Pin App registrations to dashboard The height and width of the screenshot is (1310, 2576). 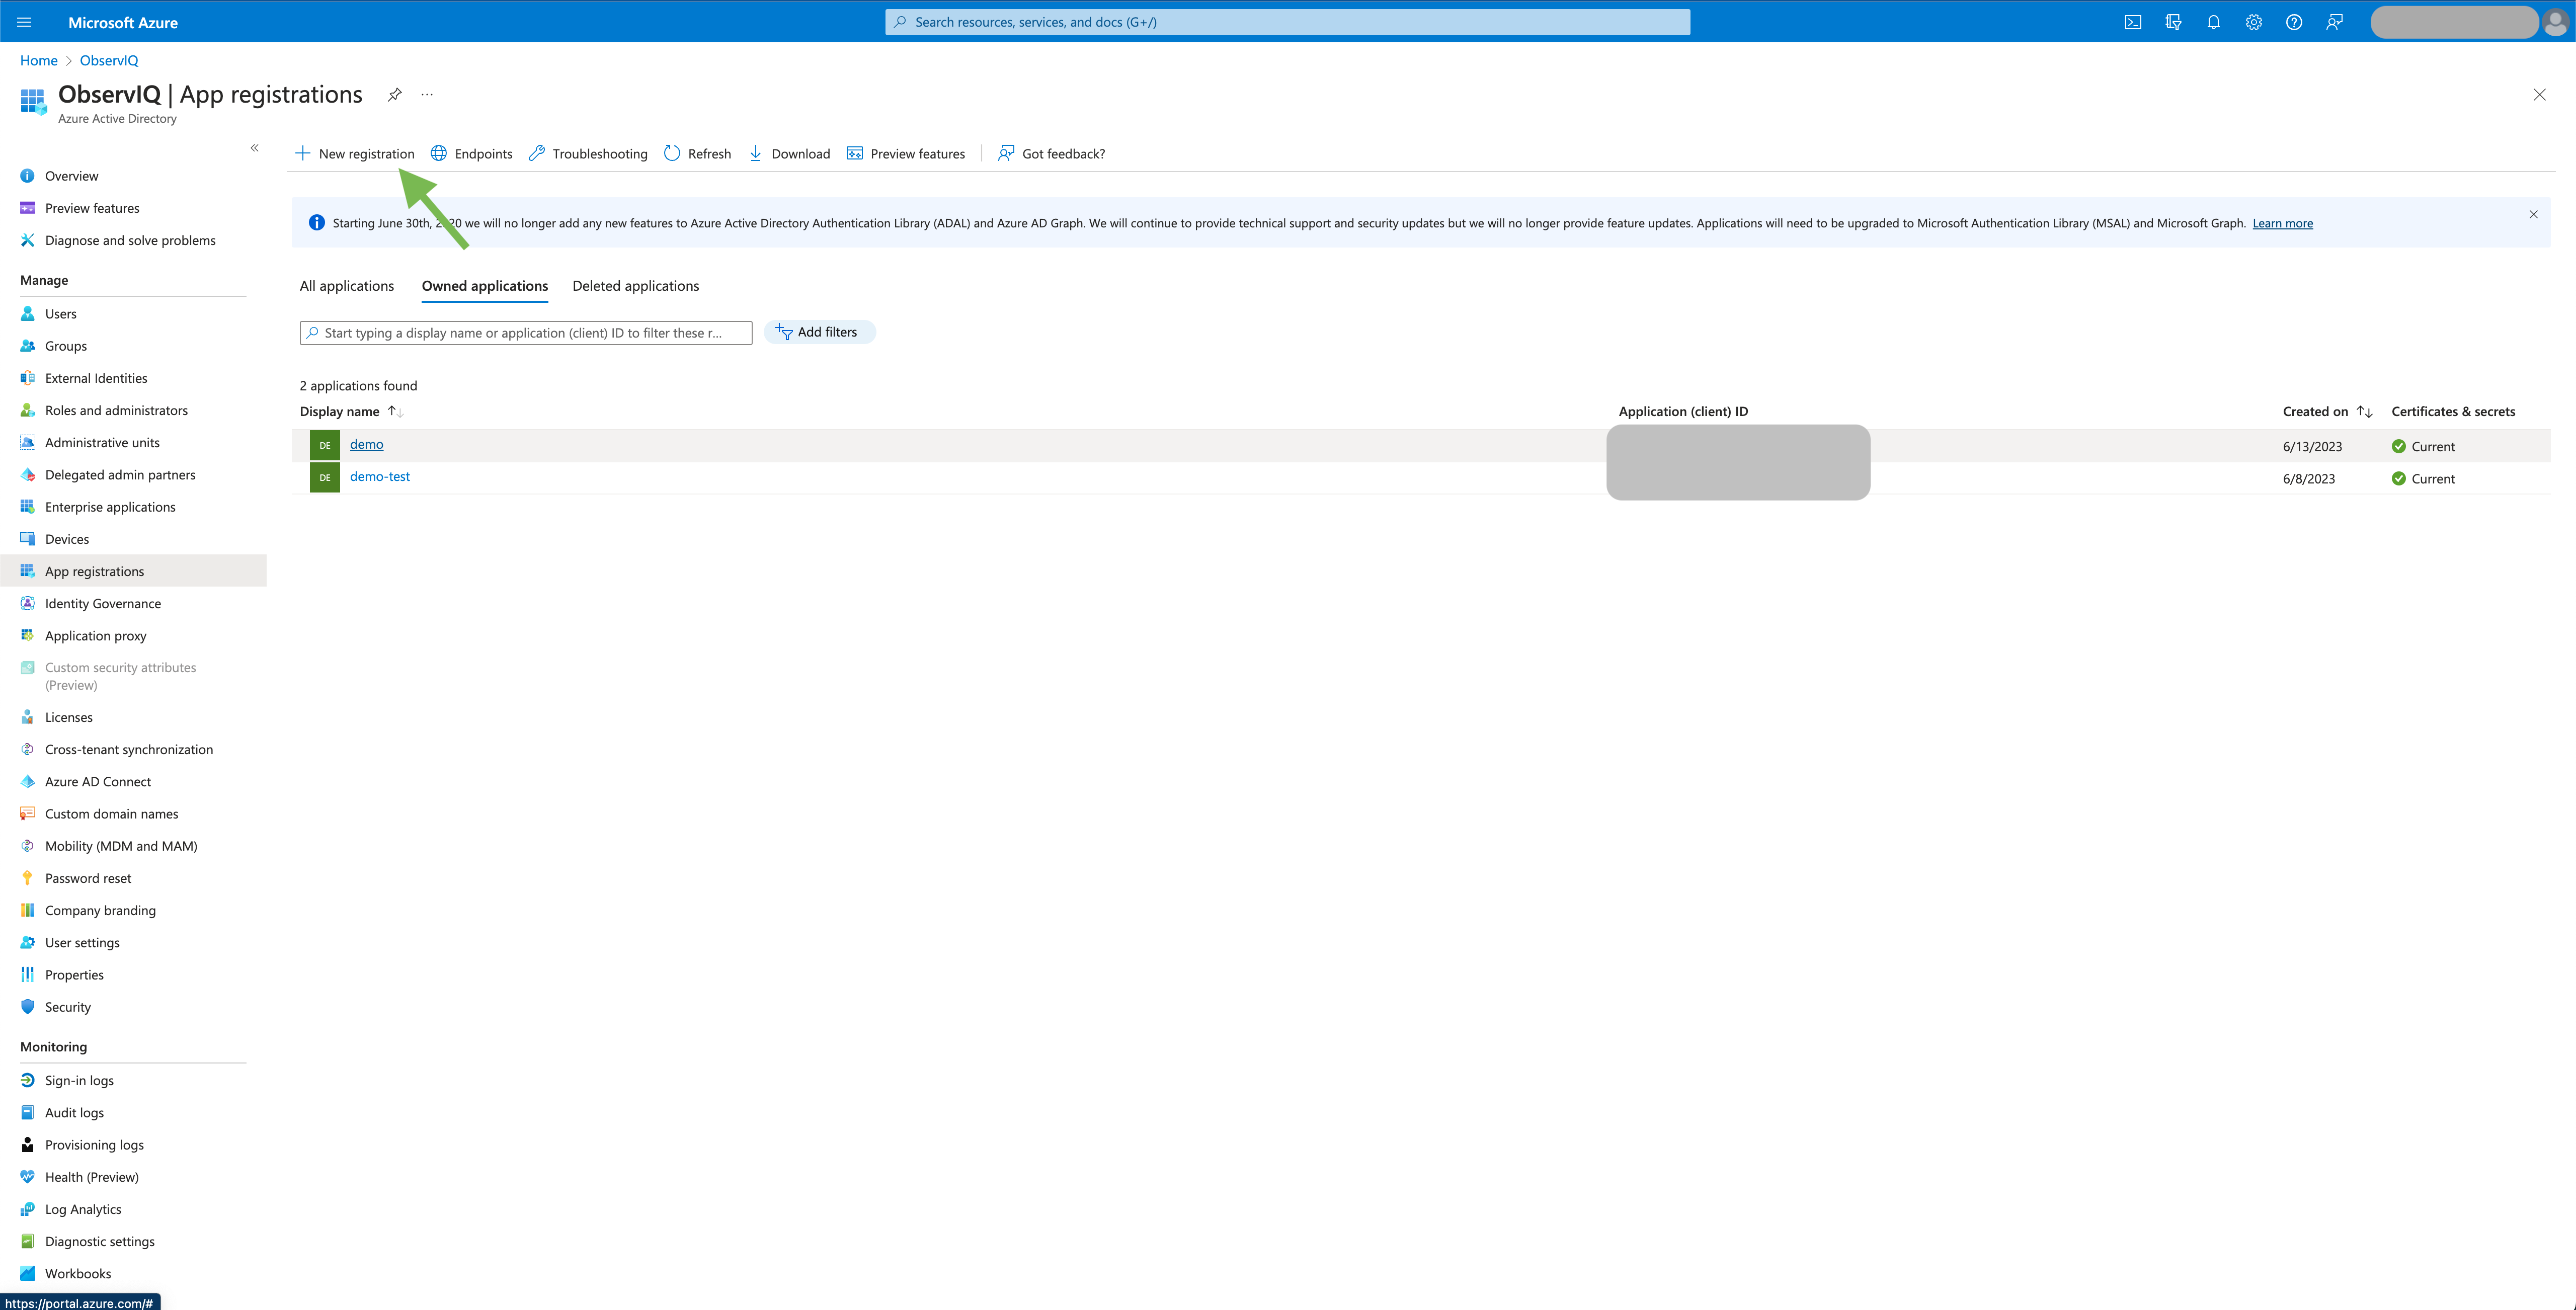[x=394, y=94]
